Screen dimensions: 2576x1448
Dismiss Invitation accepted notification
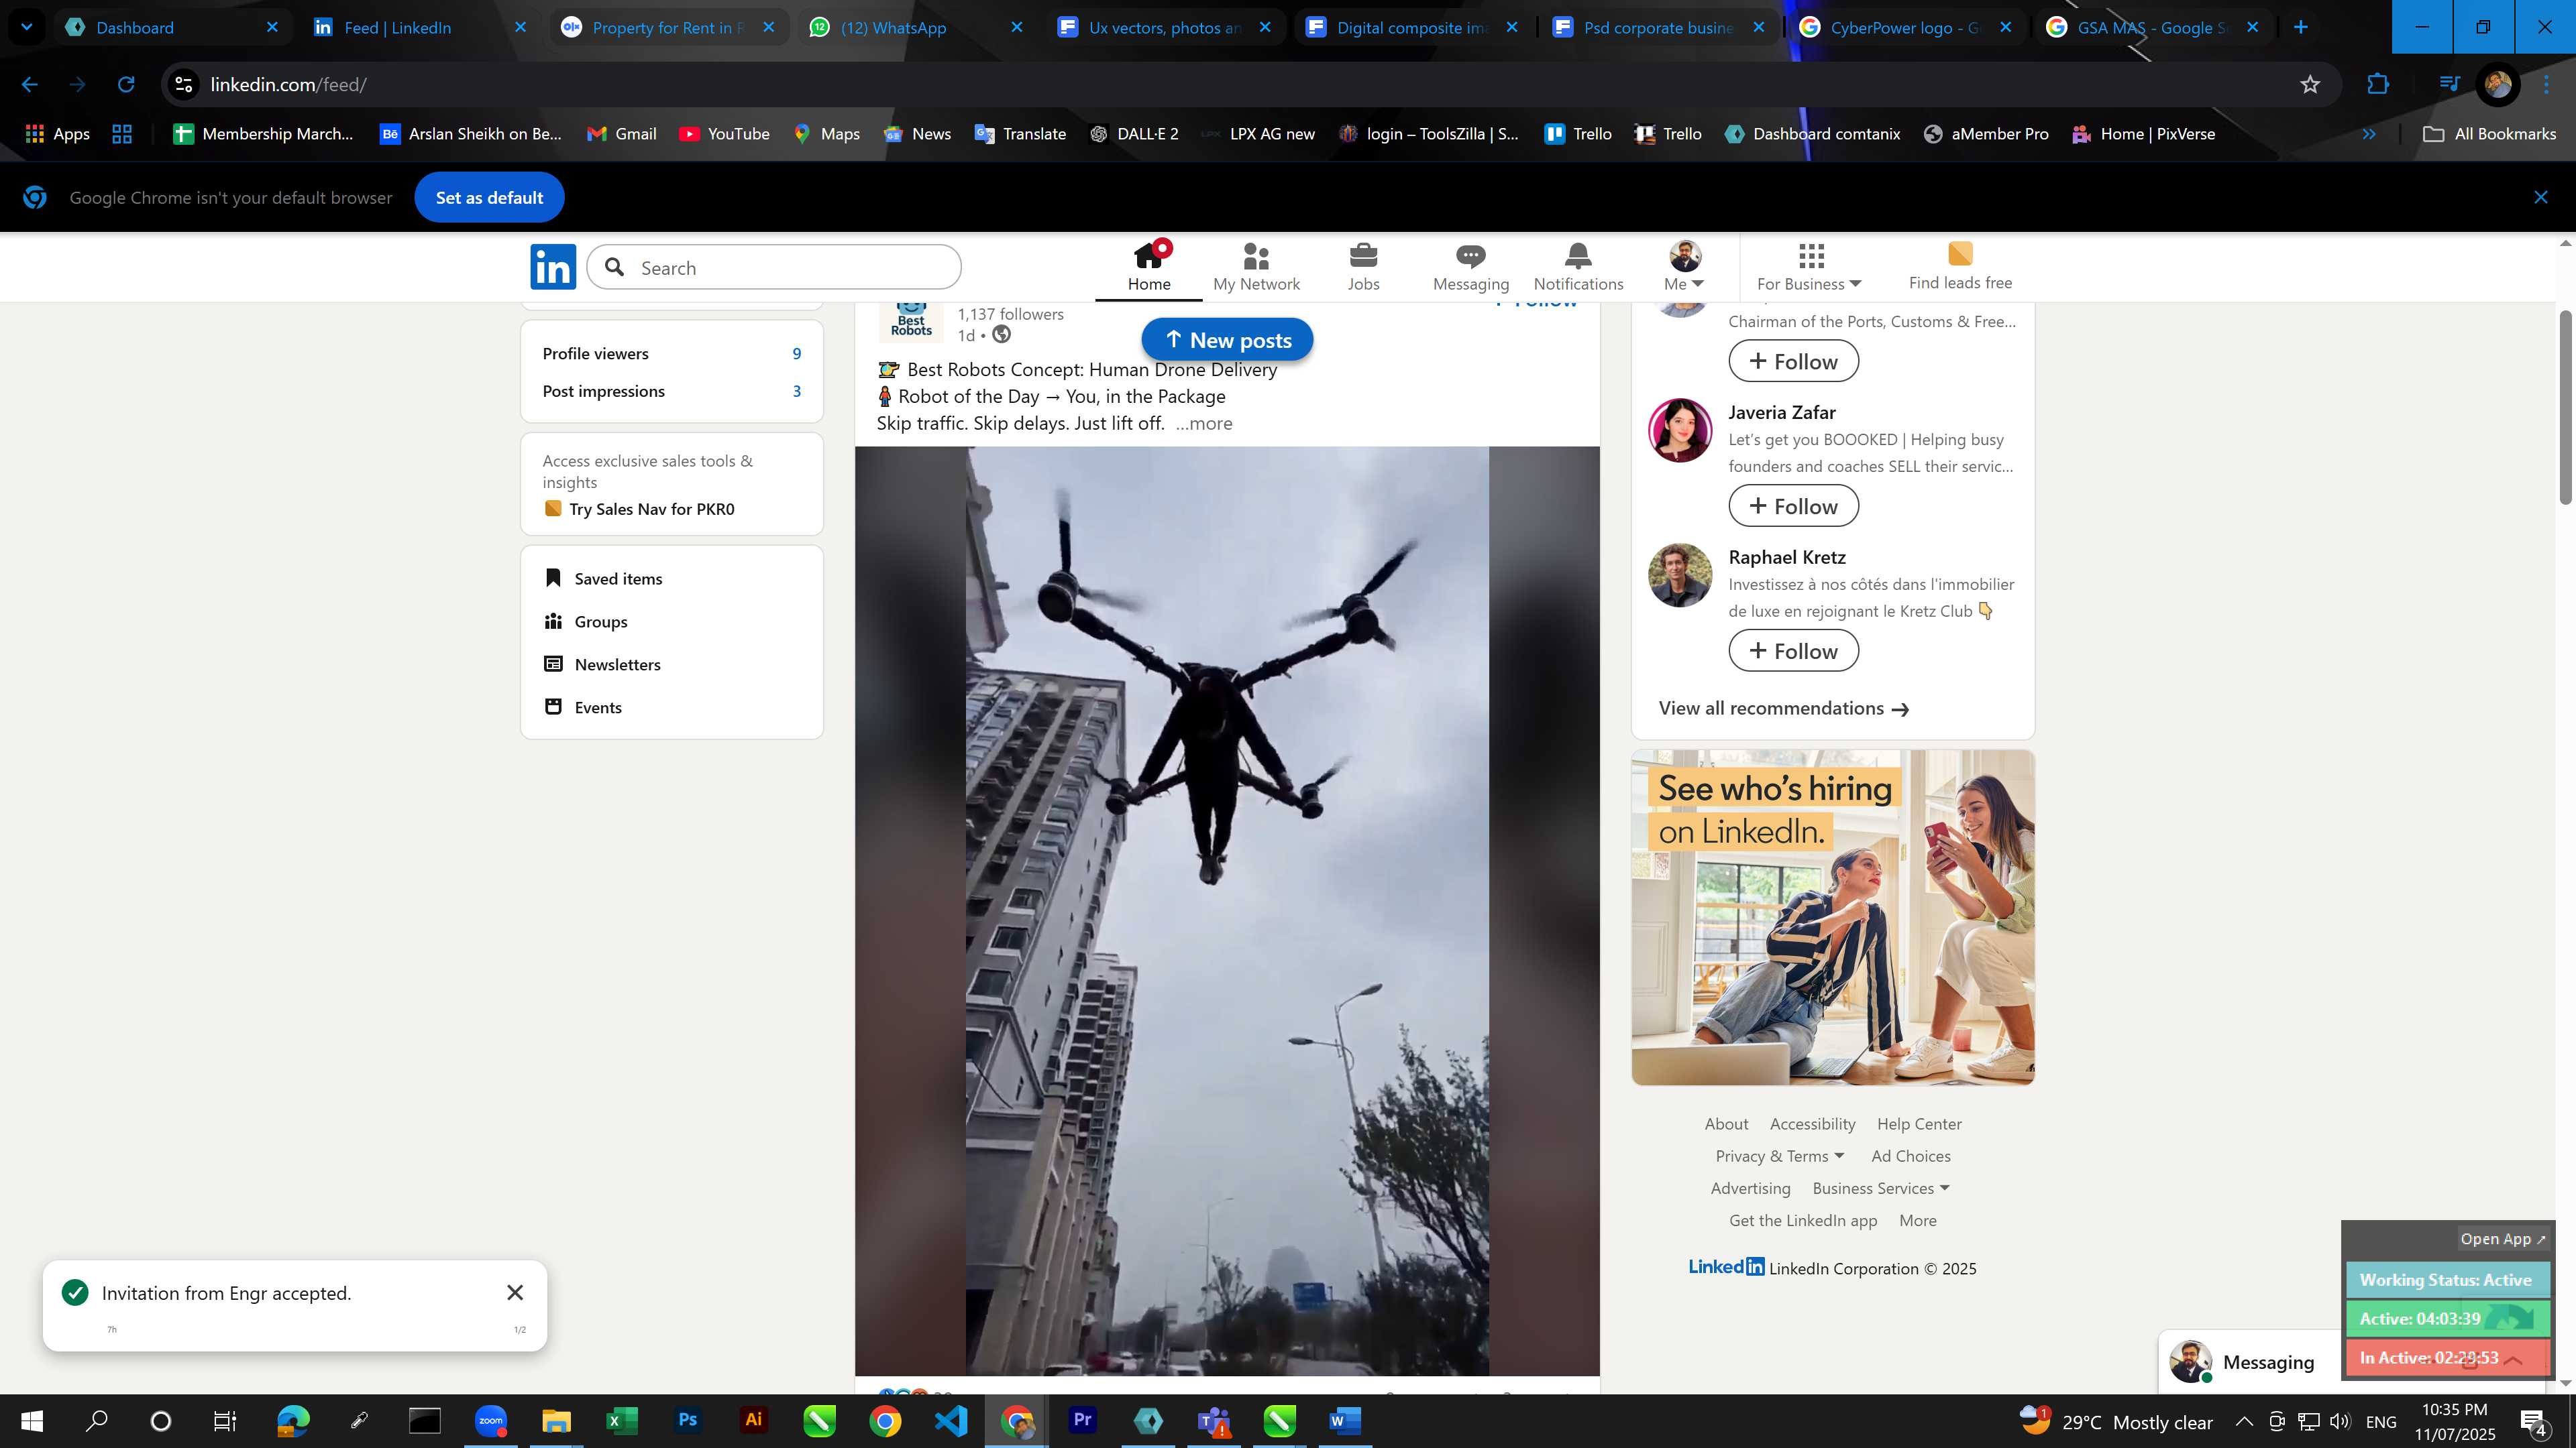(515, 1293)
